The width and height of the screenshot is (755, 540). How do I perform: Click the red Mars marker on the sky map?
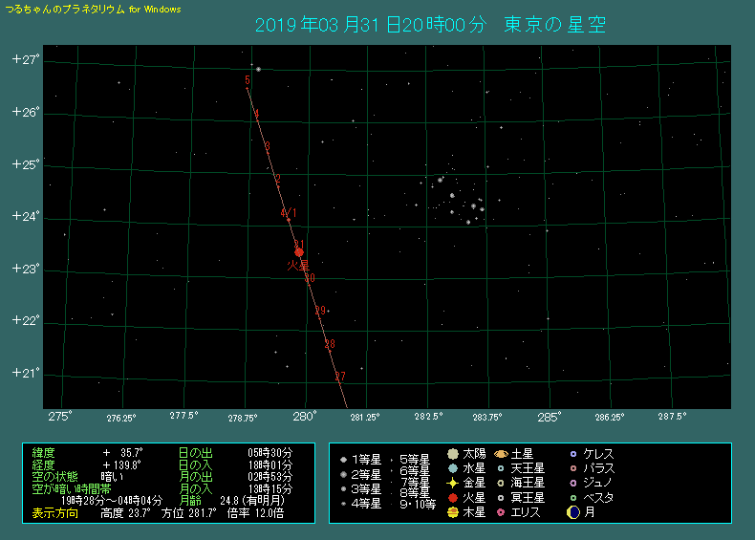click(x=299, y=252)
